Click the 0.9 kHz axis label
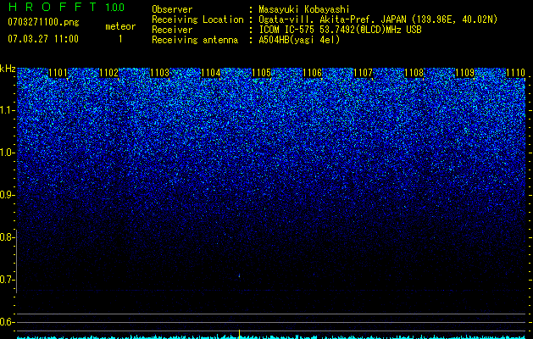The width and height of the screenshot is (533, 339). pos(7,195)
